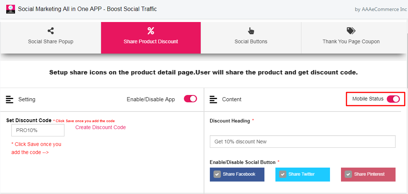
Task: Click the lines icon beside Content
Action: pyautogui.click(x=214, y=99)
